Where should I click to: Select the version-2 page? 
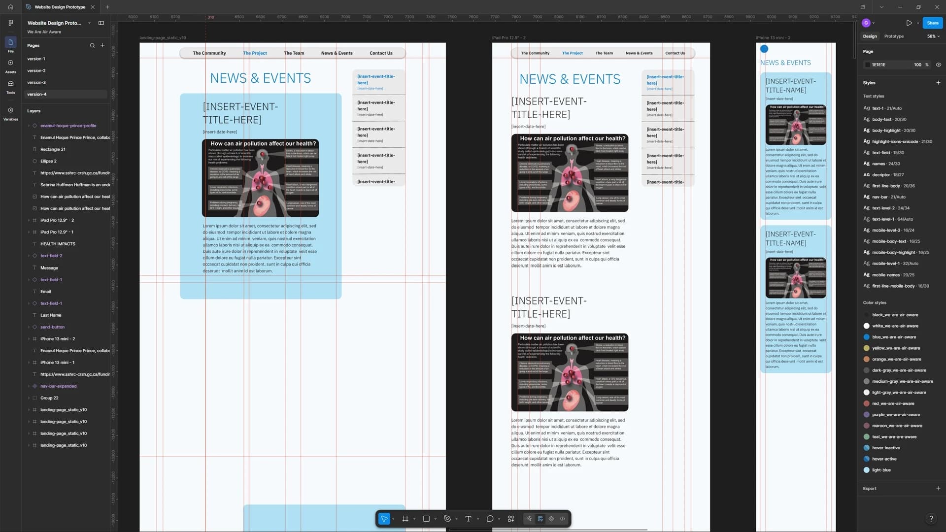coord(66,70)
